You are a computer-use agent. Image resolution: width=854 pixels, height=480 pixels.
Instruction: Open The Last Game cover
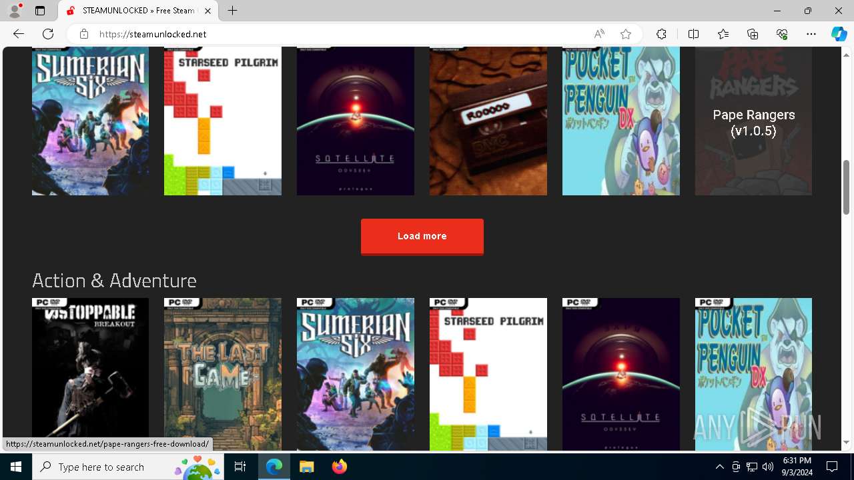pyautogui.click(x=223, y=374)
